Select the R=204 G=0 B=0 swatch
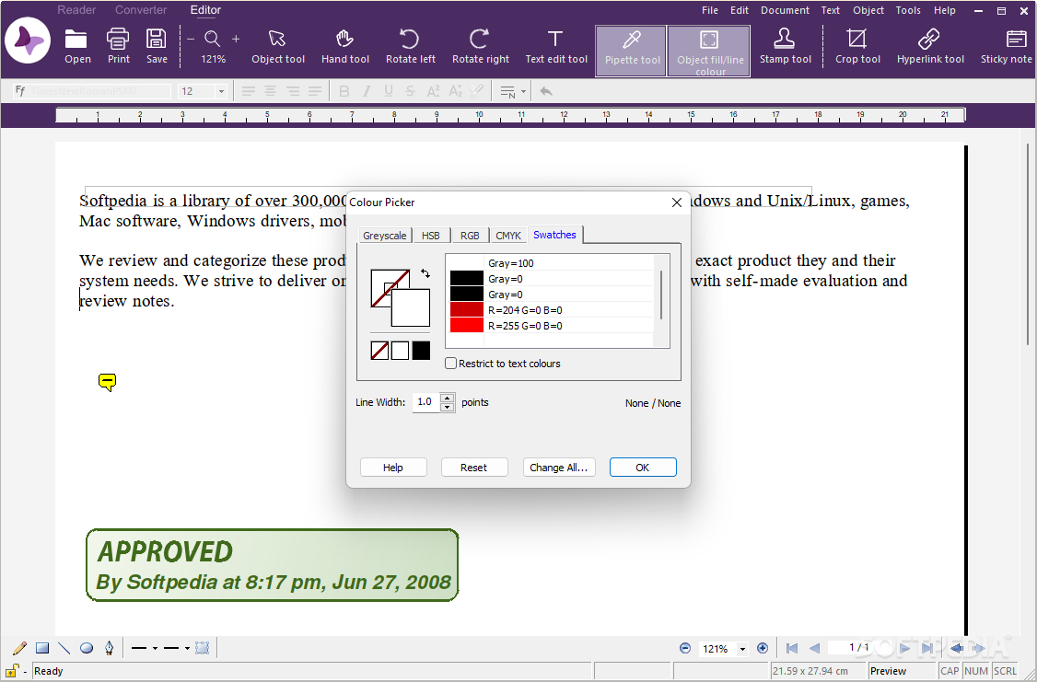The width and height of the screenshot is (1037, 682). pyautogui.click(x=551, y=309)
